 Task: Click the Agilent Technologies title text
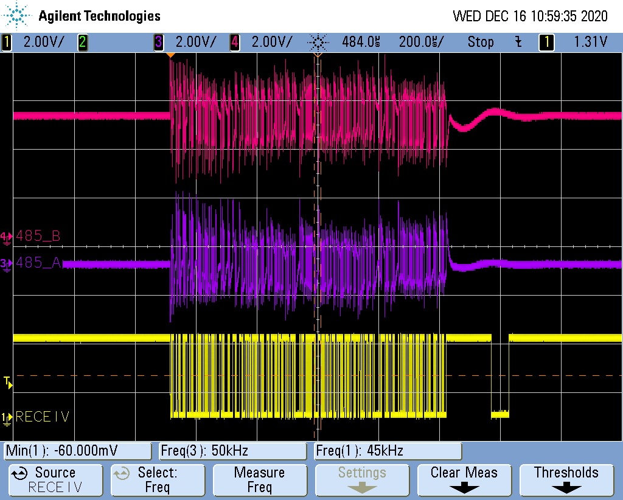99,16
